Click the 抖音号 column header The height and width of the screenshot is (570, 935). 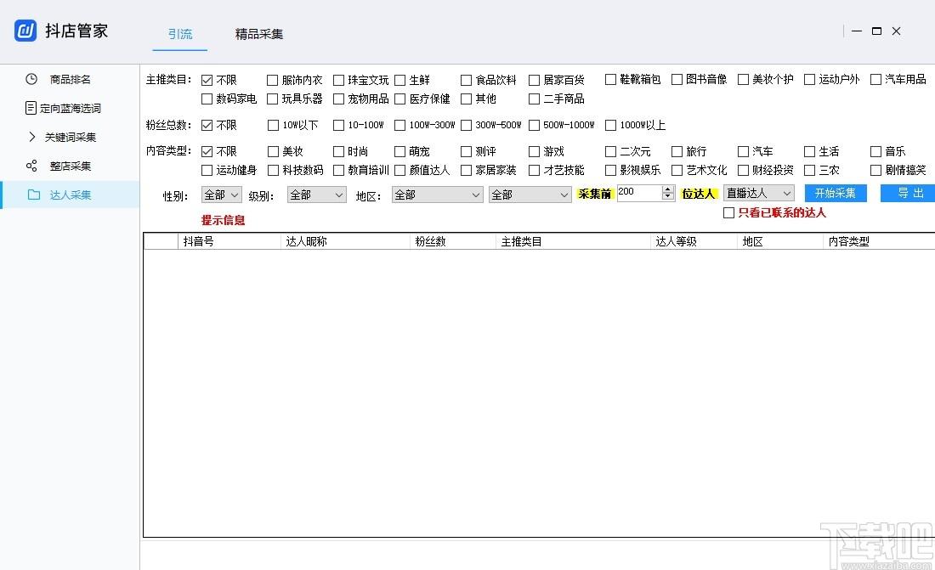[x=229, y=241]
